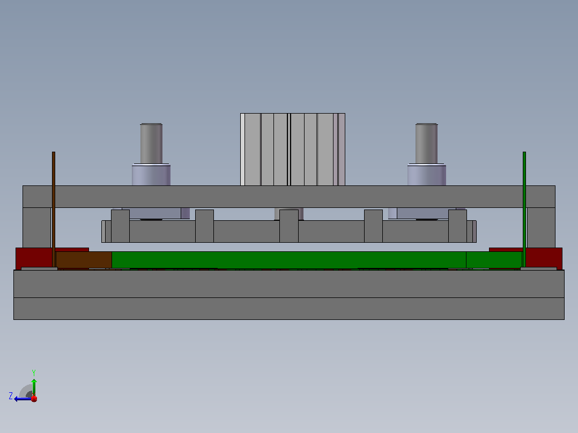Select the short green block left of the green rod
Screen dimensions: 578x433
click(x=494, y=260)
